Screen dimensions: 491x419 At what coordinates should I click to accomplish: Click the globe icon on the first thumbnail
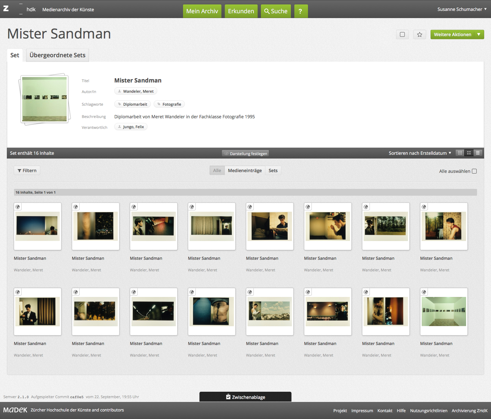point(18,207)
